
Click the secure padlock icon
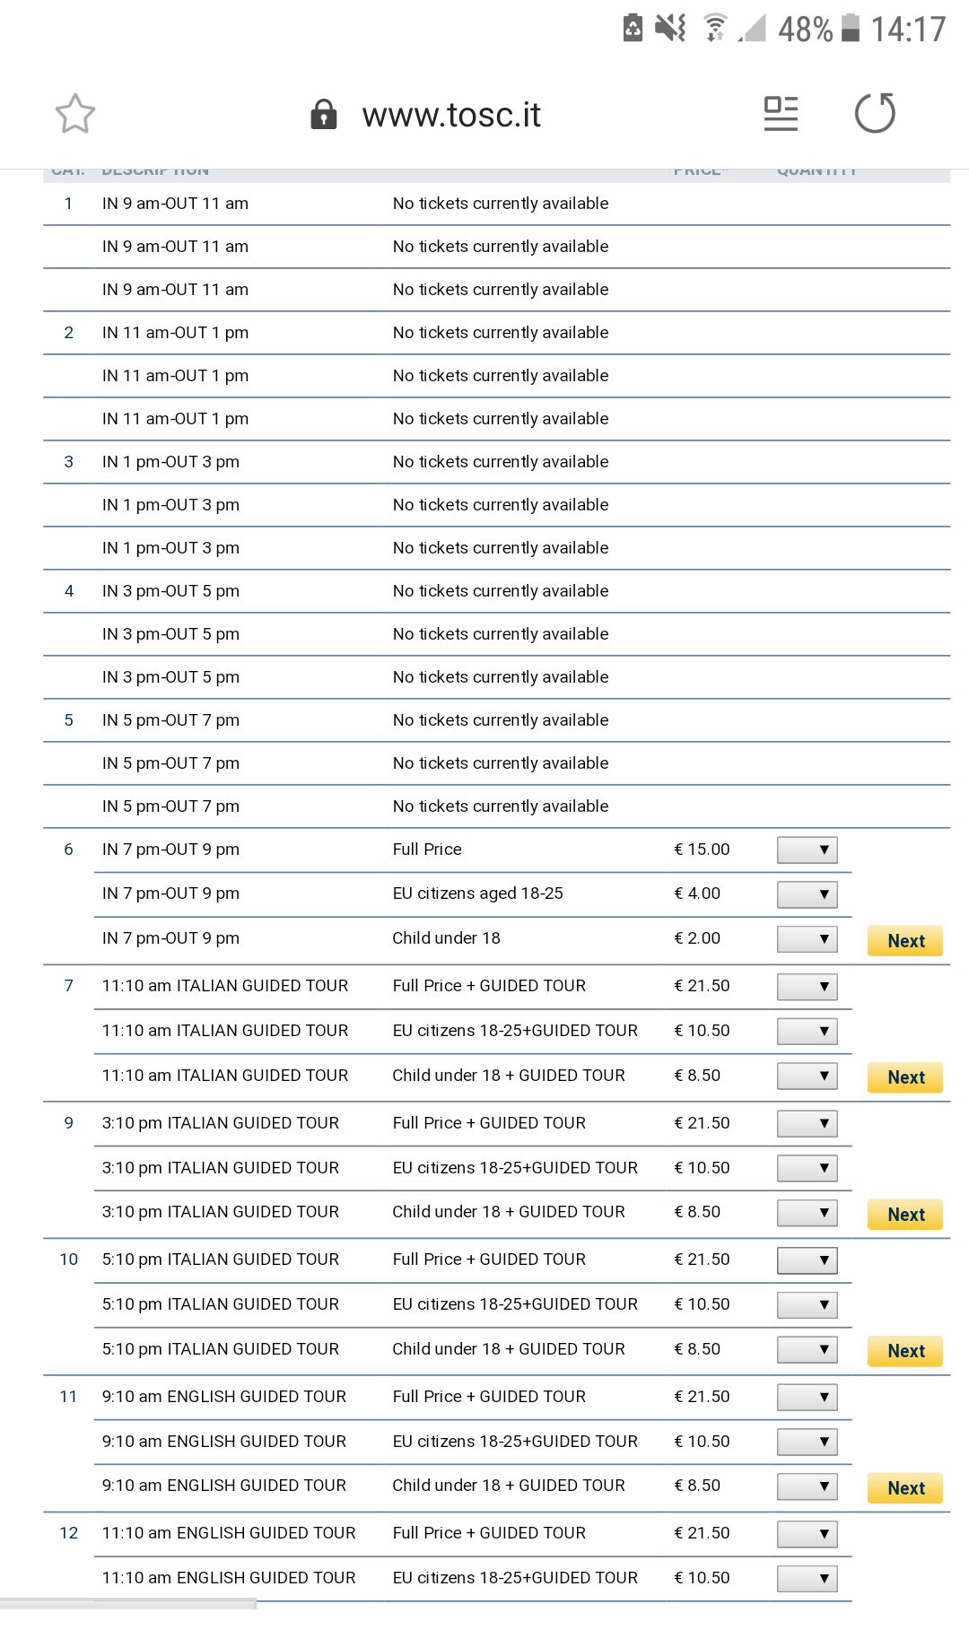coord(323,115)
